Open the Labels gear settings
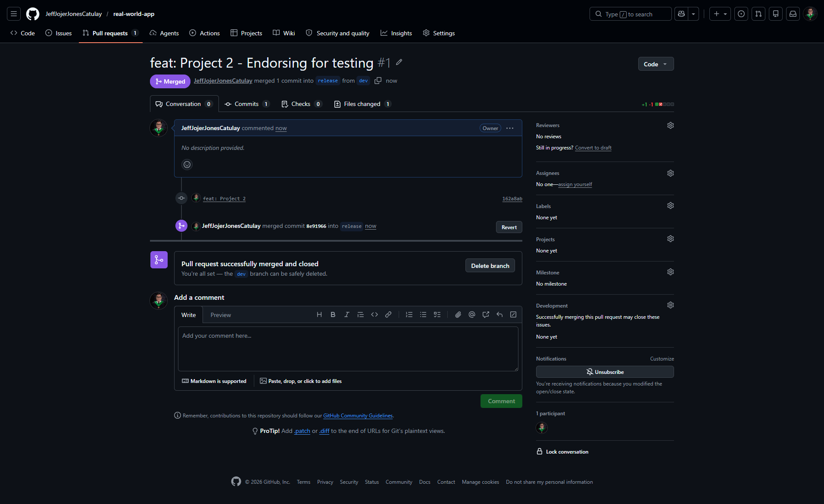 [671, 206]
